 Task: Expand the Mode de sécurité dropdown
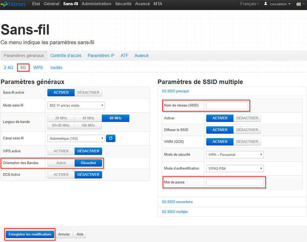point(235,154)
